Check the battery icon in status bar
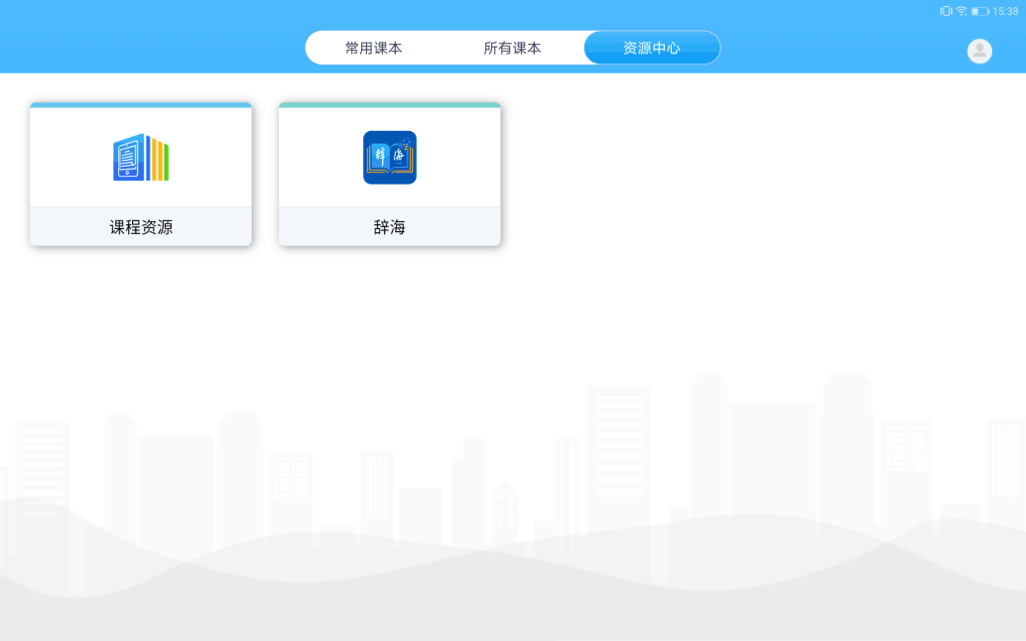 (x=979, y=11)
